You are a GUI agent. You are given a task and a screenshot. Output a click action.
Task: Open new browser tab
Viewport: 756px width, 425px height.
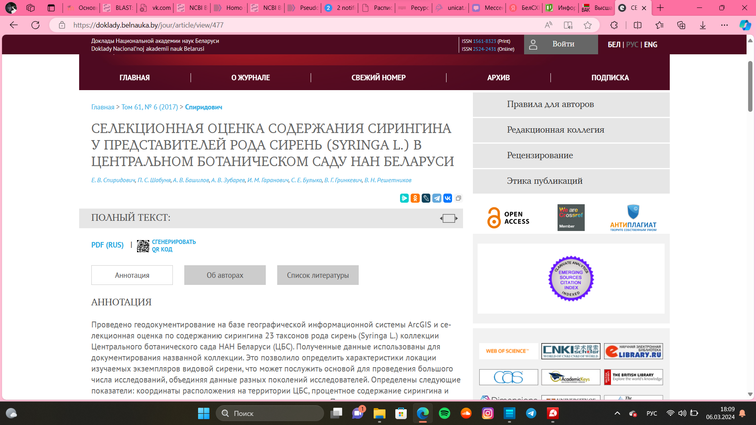tap(660, 8)
